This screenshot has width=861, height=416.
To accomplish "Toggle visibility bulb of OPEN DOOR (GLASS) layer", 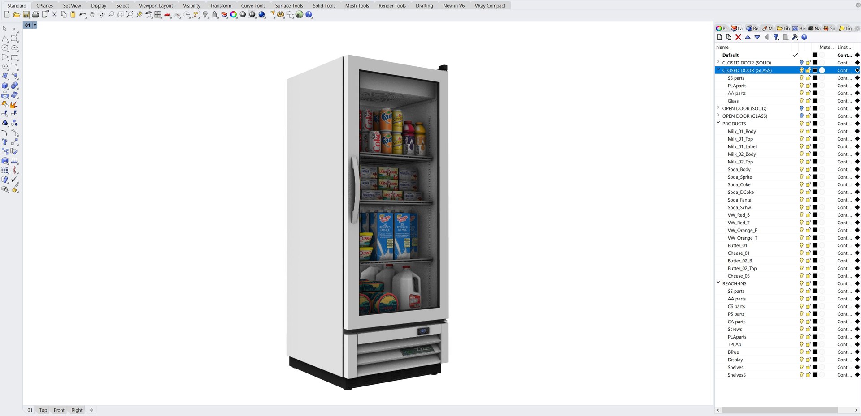I will (x=801, y=116).
